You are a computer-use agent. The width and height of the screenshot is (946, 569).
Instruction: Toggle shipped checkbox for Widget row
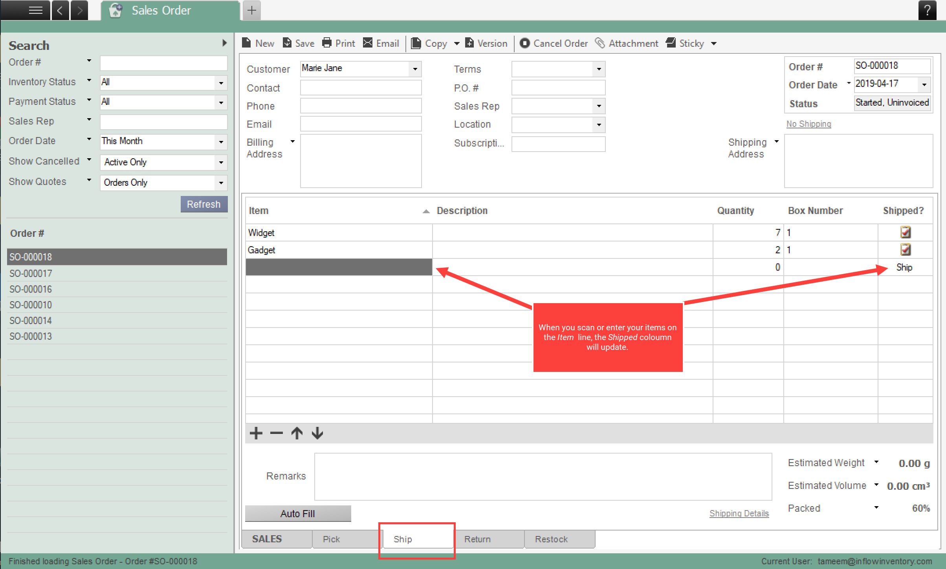tap(906, 232)
